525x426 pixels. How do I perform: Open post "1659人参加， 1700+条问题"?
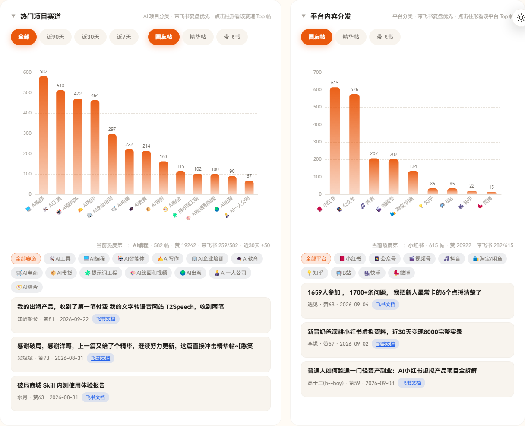[408, 301]
